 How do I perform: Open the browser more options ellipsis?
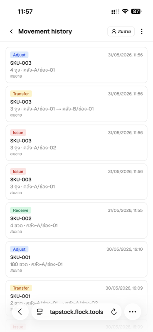[132, 312]
